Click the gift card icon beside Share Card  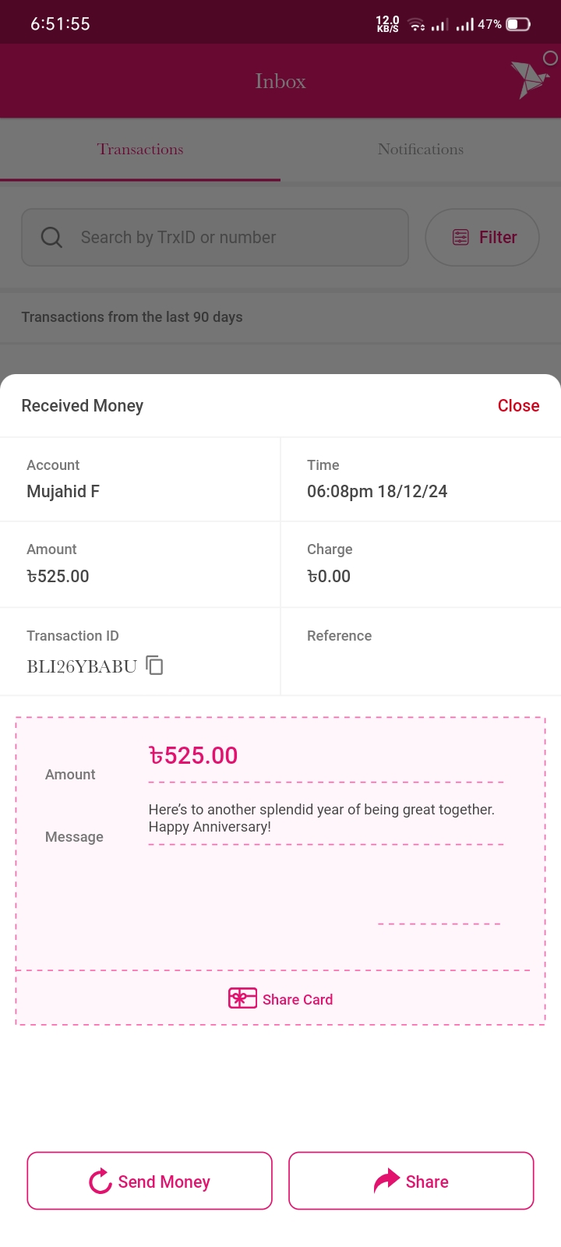[x=242, y=998]
